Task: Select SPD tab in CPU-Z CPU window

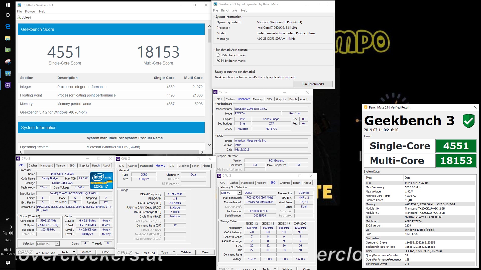Action: pos(72,165)
